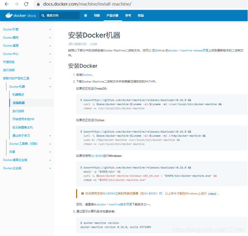Open 发行说明 top-level sidebar item
This screenshot has width=248, height=236.
(9, 70)
